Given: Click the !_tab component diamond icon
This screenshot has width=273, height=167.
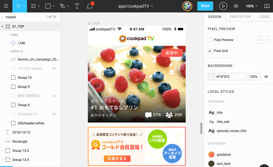Looking at the screenshot, I should 13,43.
